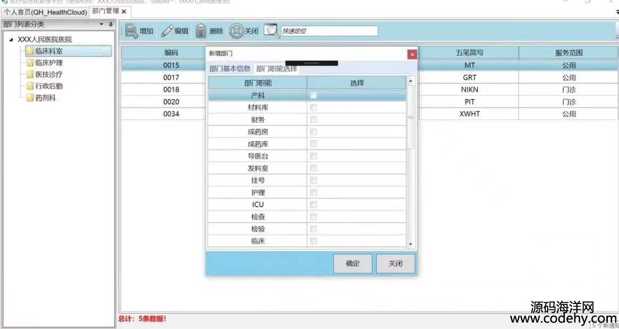Select the 临床护理 folder icon
619x329 pixels.
coord(30,63)
